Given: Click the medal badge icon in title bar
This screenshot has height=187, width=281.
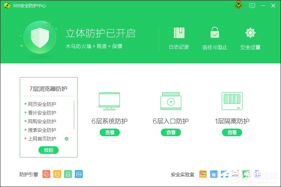Looking at the screenshot, I should (238, 5).
